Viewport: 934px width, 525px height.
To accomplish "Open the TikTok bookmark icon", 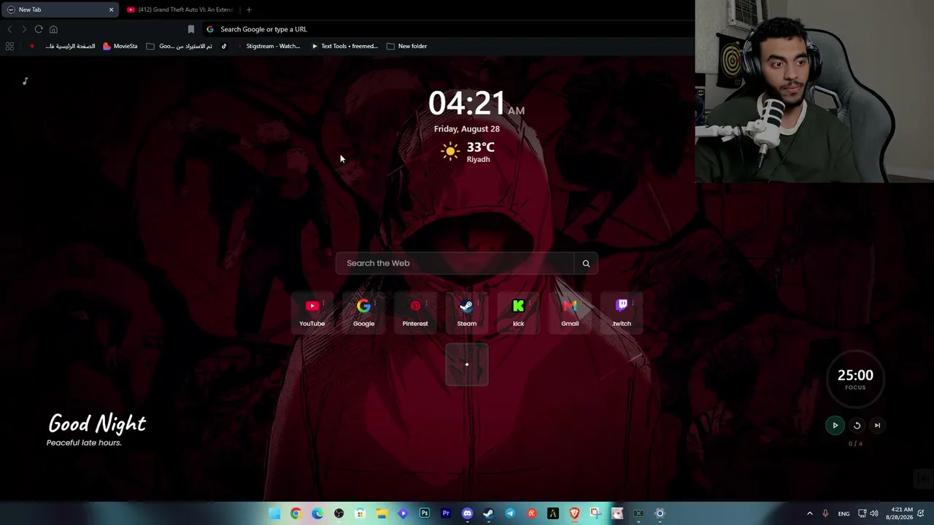I will click(224, 46).
